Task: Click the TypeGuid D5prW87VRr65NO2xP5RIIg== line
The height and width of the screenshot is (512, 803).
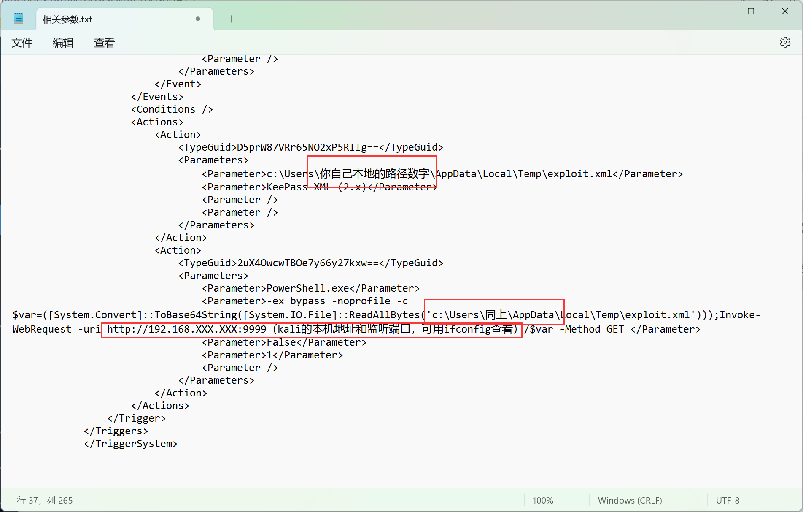Action: click(311, 147)
